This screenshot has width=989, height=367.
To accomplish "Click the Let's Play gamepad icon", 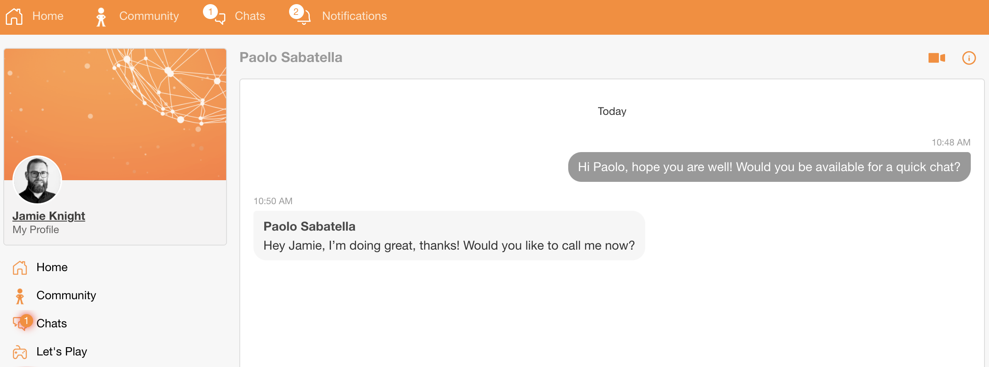I will [x=19, y=352].
